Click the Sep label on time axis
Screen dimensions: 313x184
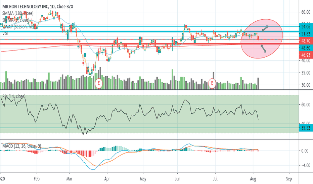pyautogui.click(x=289, y=179)
